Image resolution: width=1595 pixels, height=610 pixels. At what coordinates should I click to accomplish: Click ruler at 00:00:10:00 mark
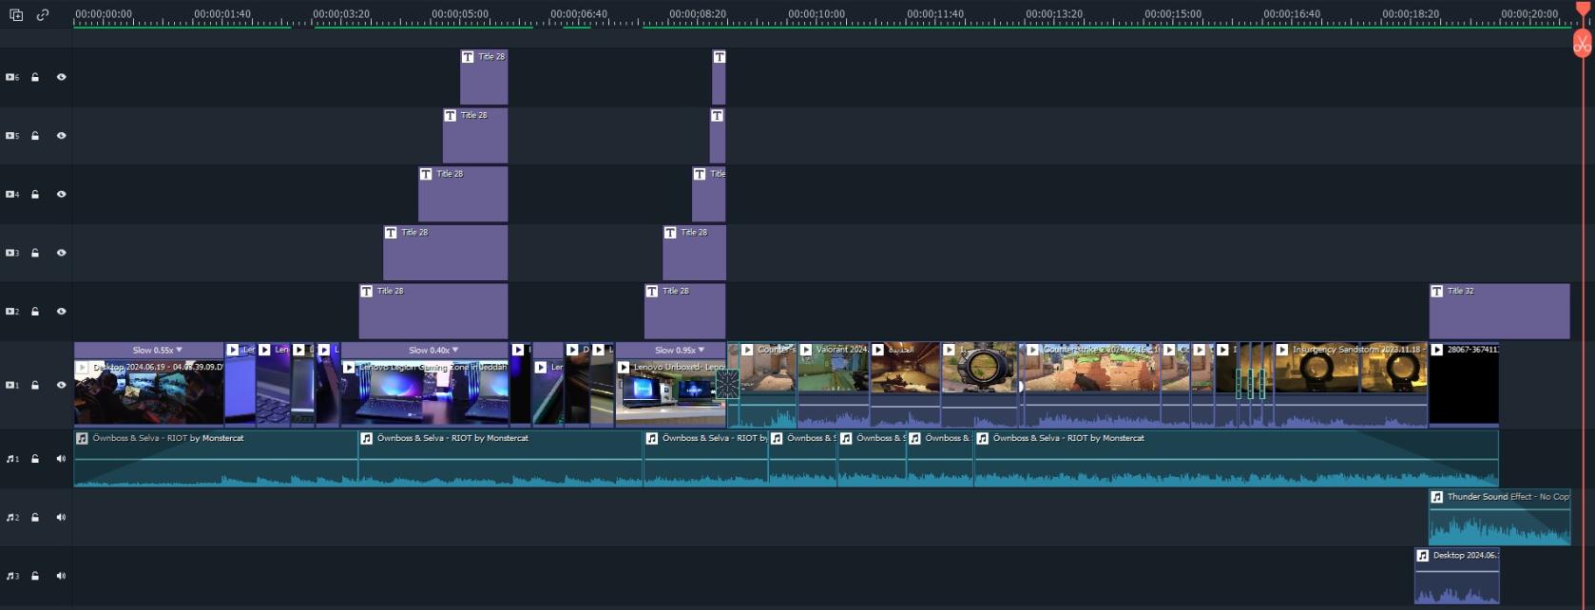click(816, 15)
